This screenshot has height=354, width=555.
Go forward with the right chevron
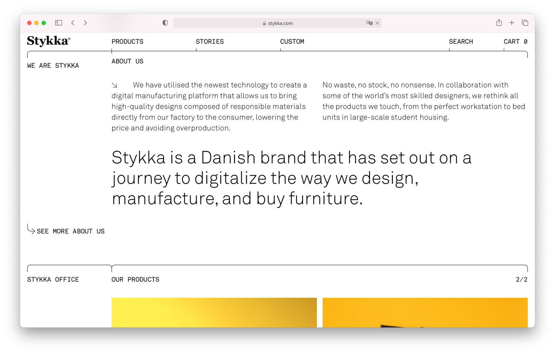(85, 23)
